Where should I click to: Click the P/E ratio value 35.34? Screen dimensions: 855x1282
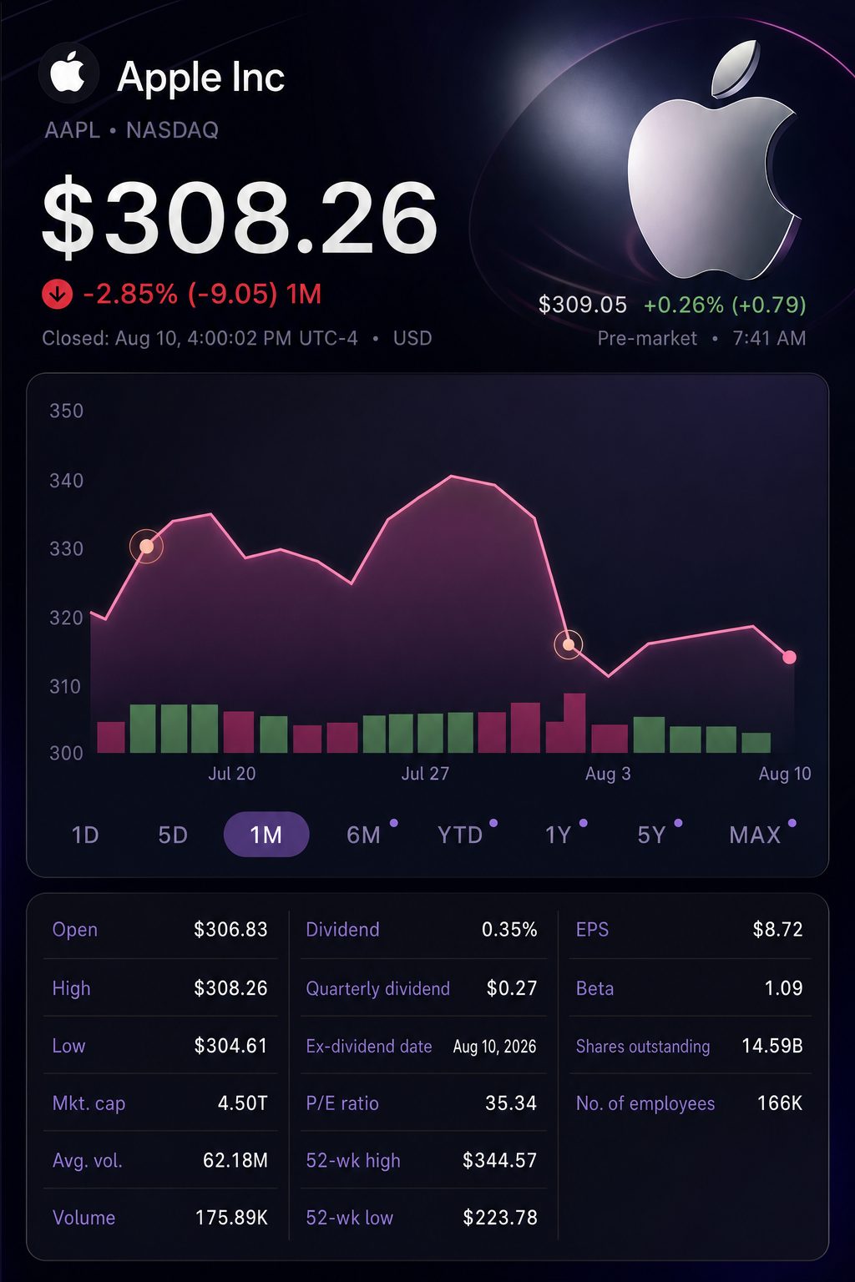pos(511,1103)
